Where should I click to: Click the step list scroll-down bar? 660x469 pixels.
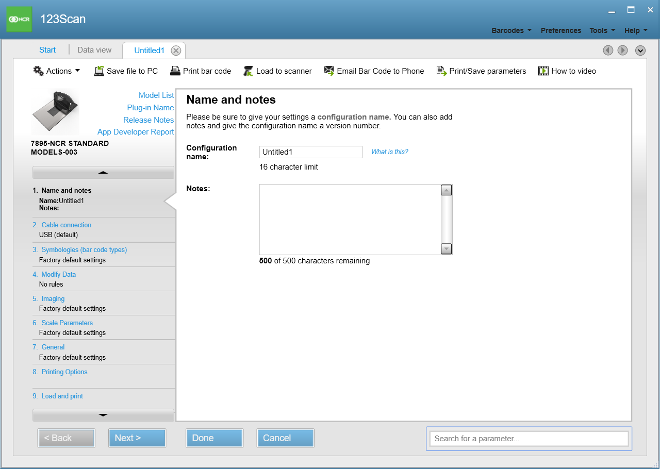[103, 415]
